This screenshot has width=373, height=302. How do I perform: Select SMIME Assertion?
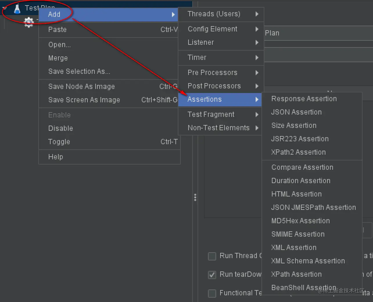[x=312, y=234]
